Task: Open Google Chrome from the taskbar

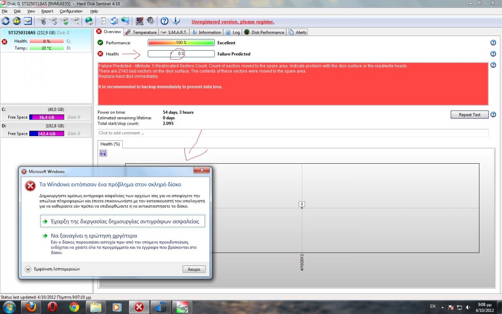Action: click(x=74, y=307)
